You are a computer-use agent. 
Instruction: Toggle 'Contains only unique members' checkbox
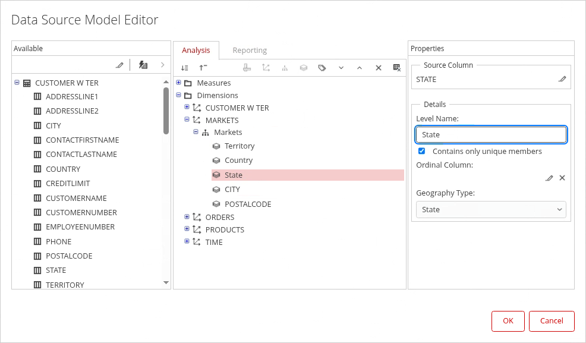pyautogui.click(x=422, y=151)
